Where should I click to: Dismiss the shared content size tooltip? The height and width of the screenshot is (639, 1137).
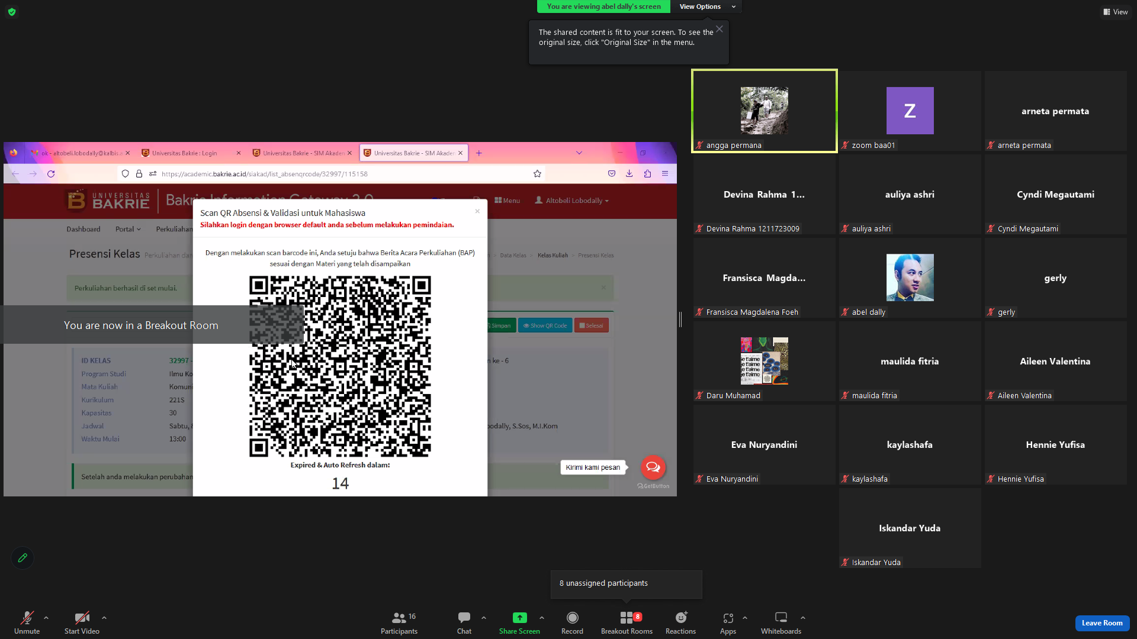point(719,29)
